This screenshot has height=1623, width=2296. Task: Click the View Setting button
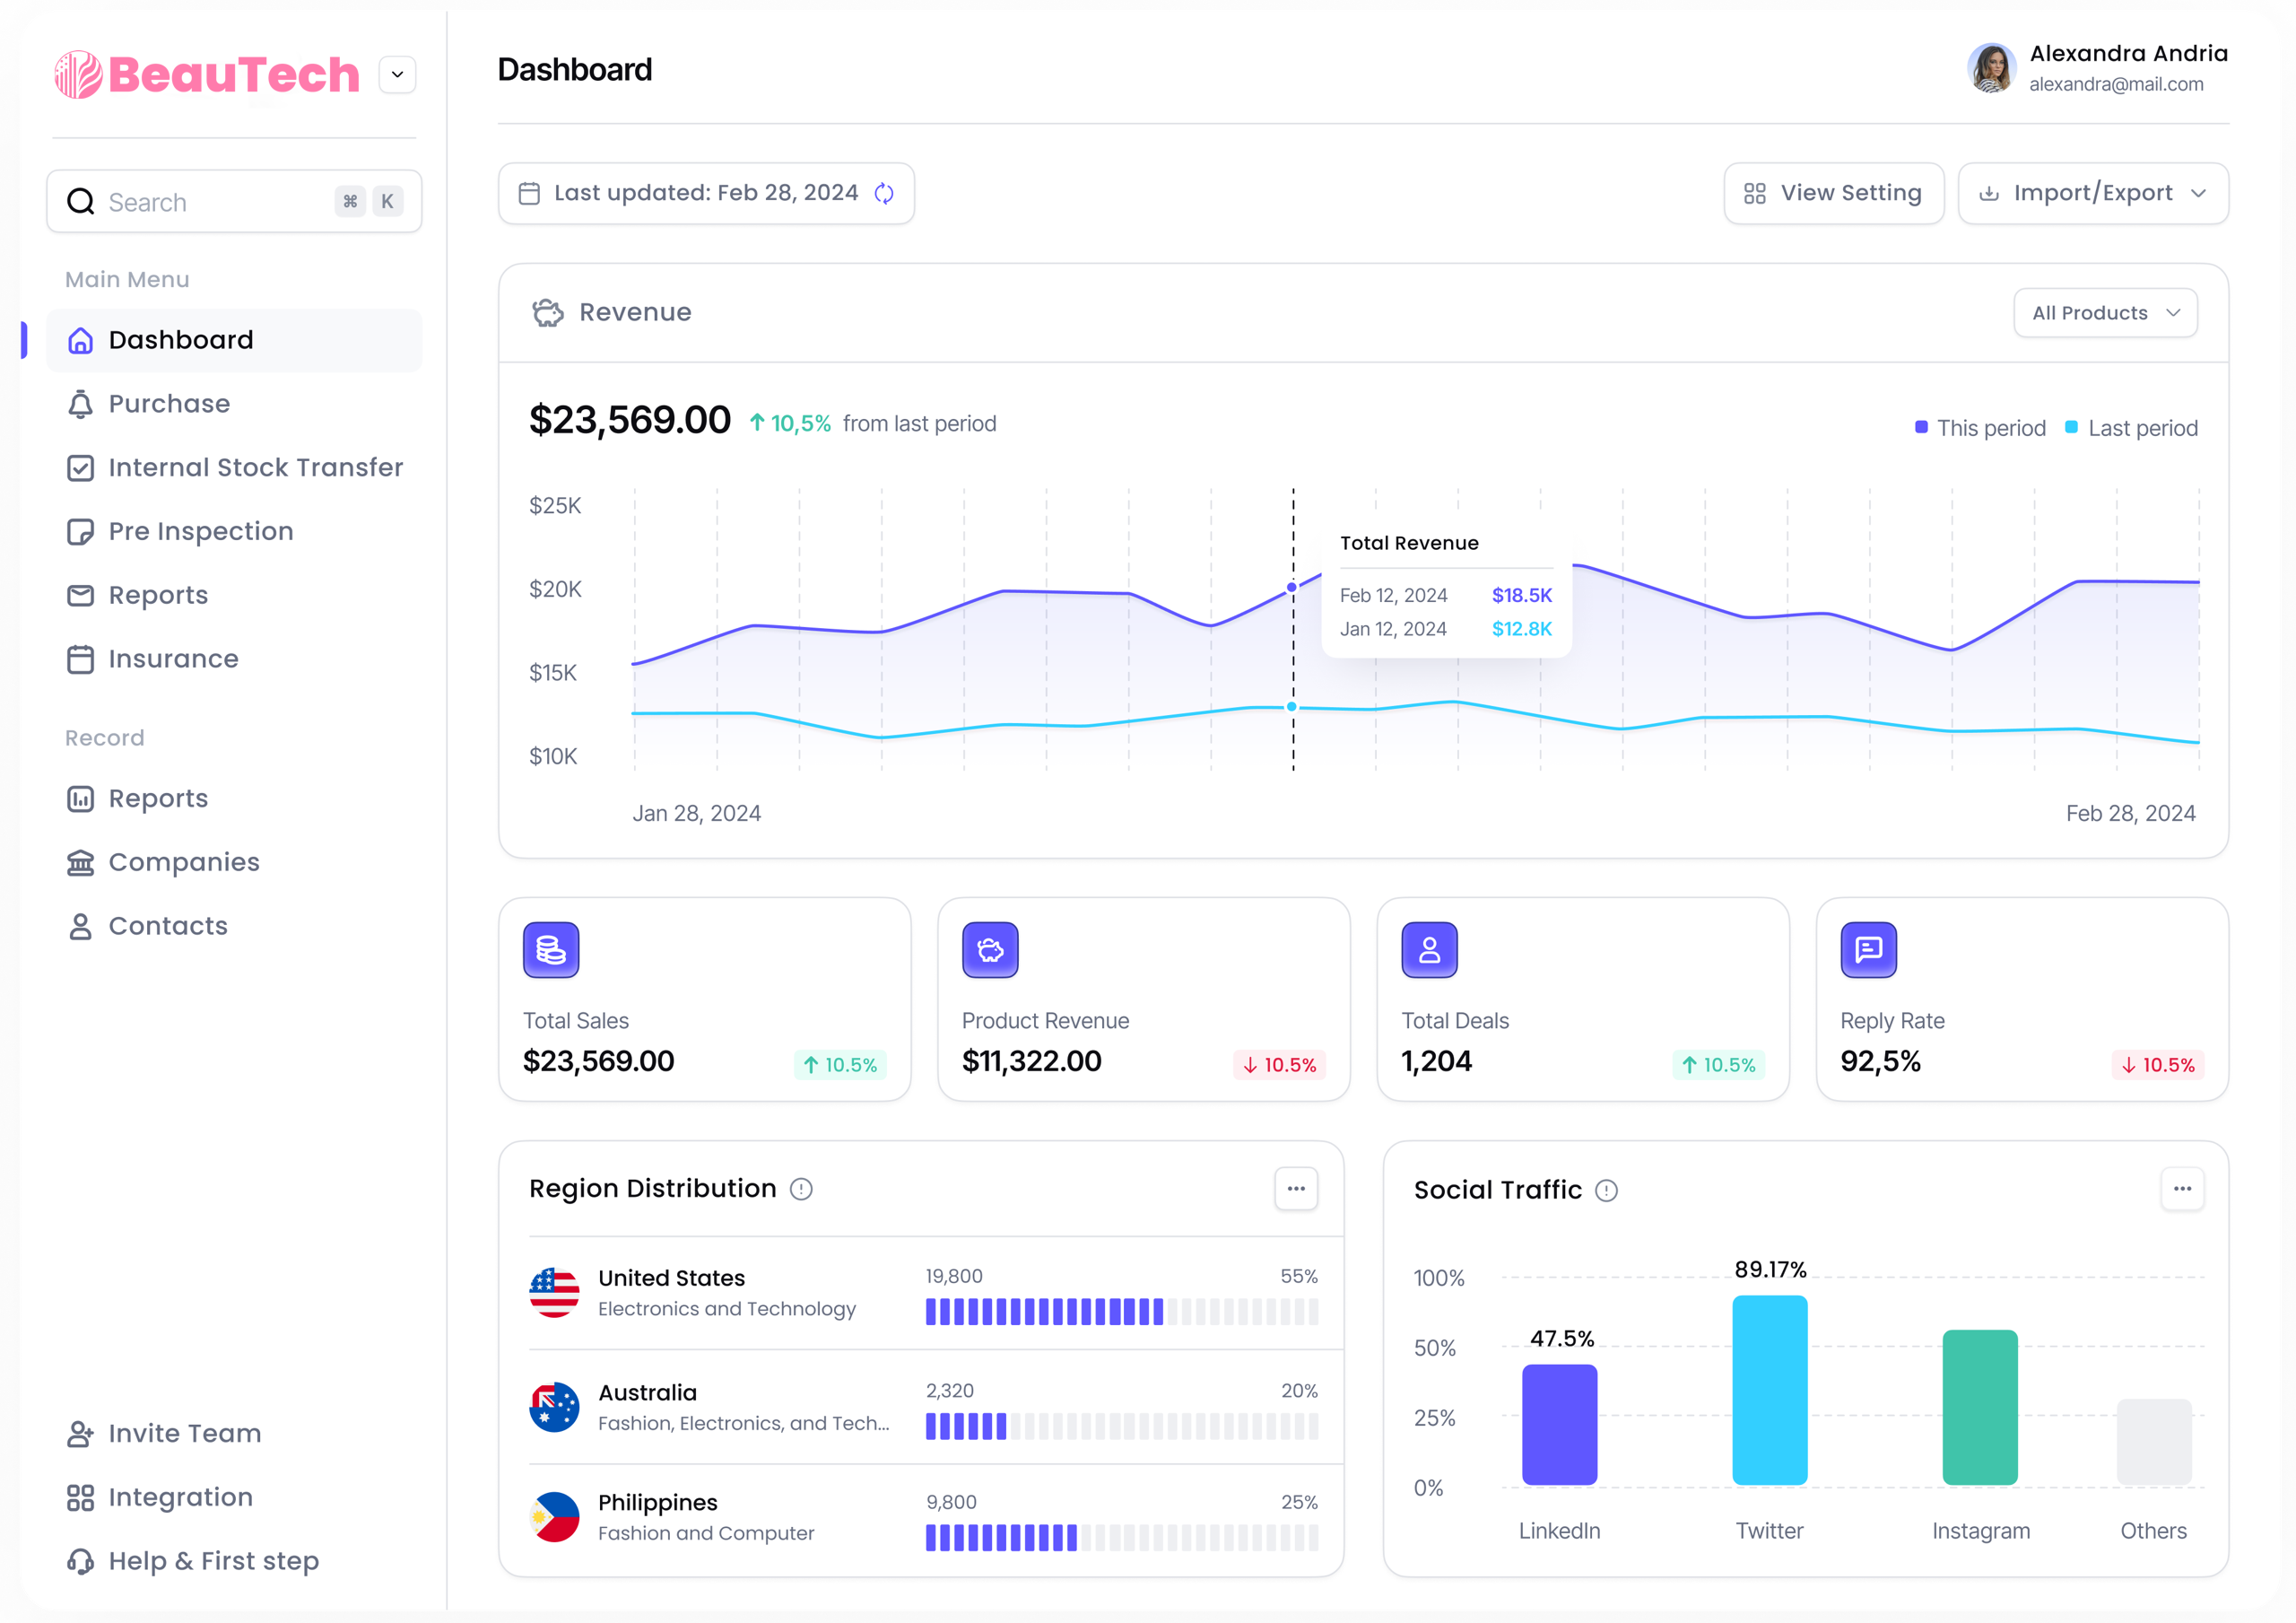coord(1833,193)
